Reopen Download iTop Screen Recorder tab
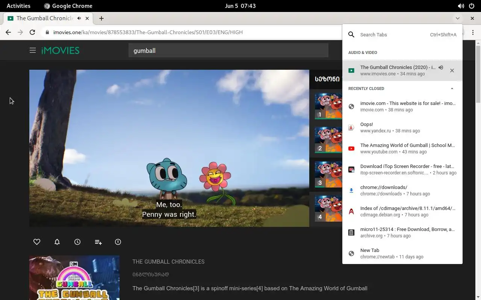This screenshot has width=481, height=300. (402, 169)
